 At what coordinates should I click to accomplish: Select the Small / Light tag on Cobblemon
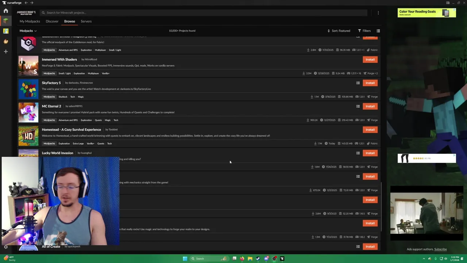[115, 50]
